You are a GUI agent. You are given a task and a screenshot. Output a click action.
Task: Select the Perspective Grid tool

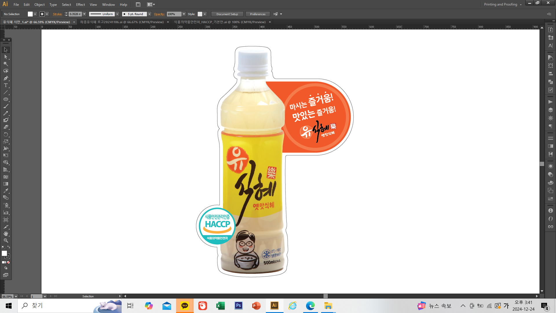click(x=6, y=170)
